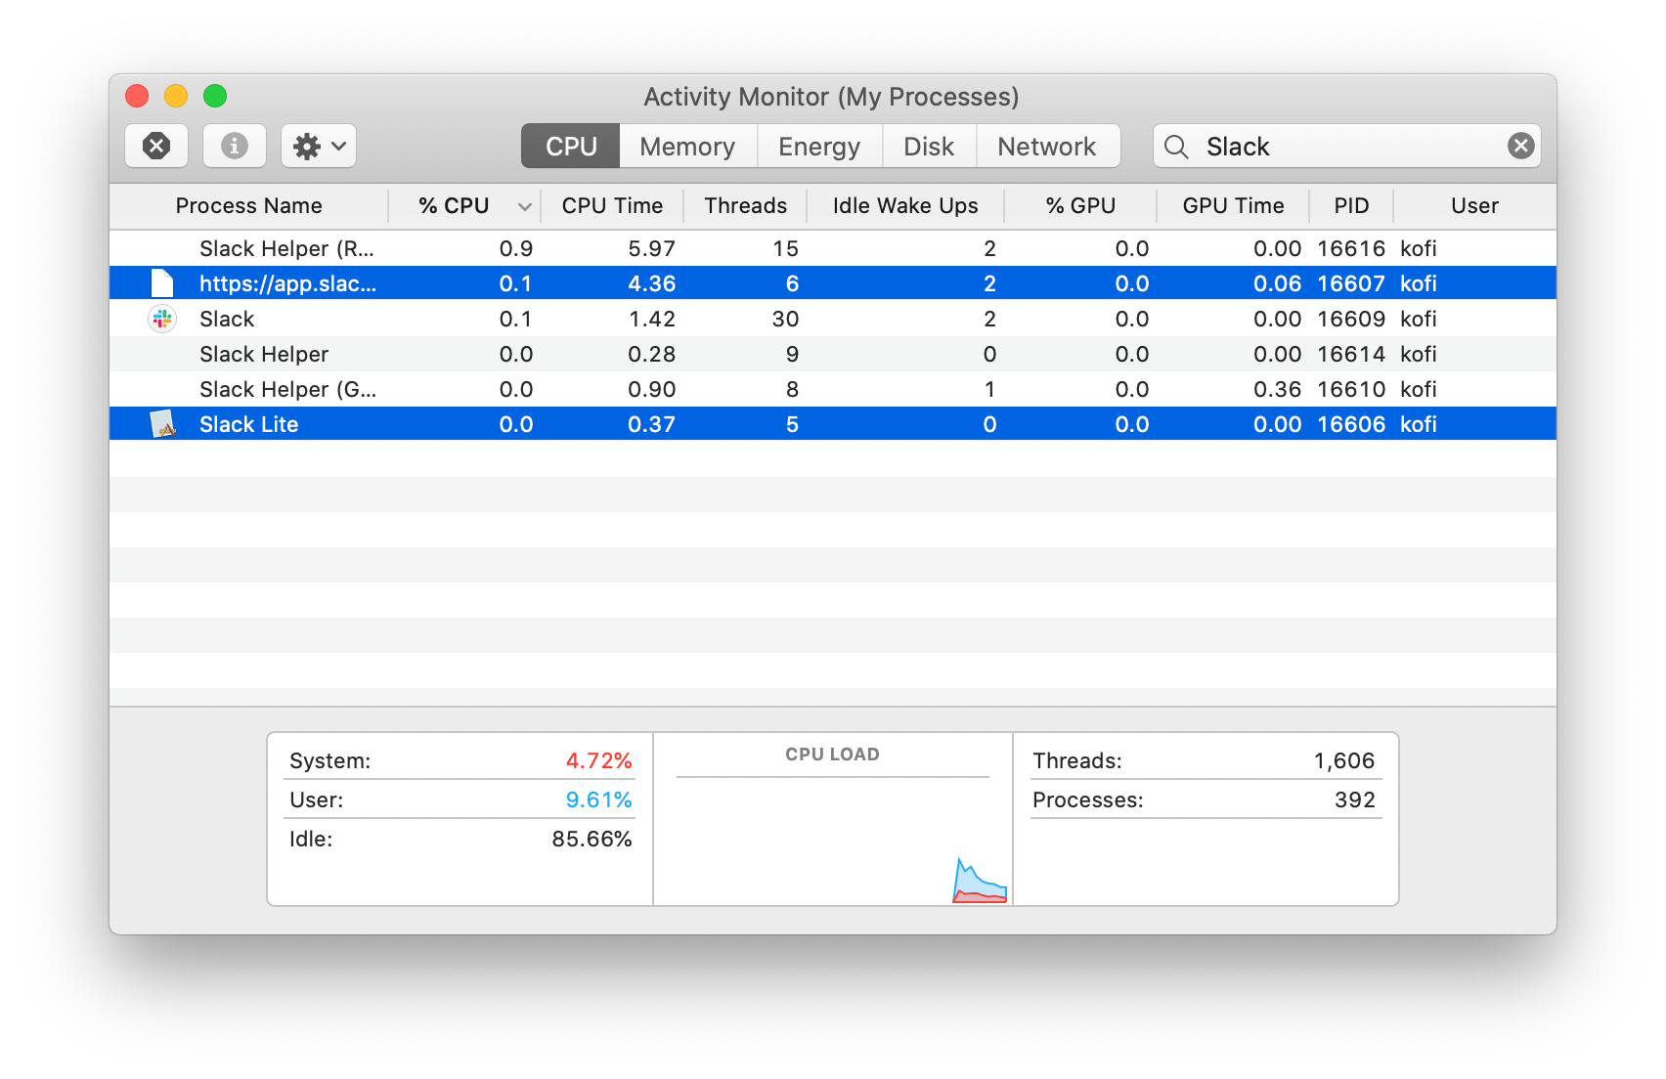The height and width of the screenshot is (1079, 1666).
Task: Click PID 16610 cell
Action: pyautogui.click(x=1351, y=389)
